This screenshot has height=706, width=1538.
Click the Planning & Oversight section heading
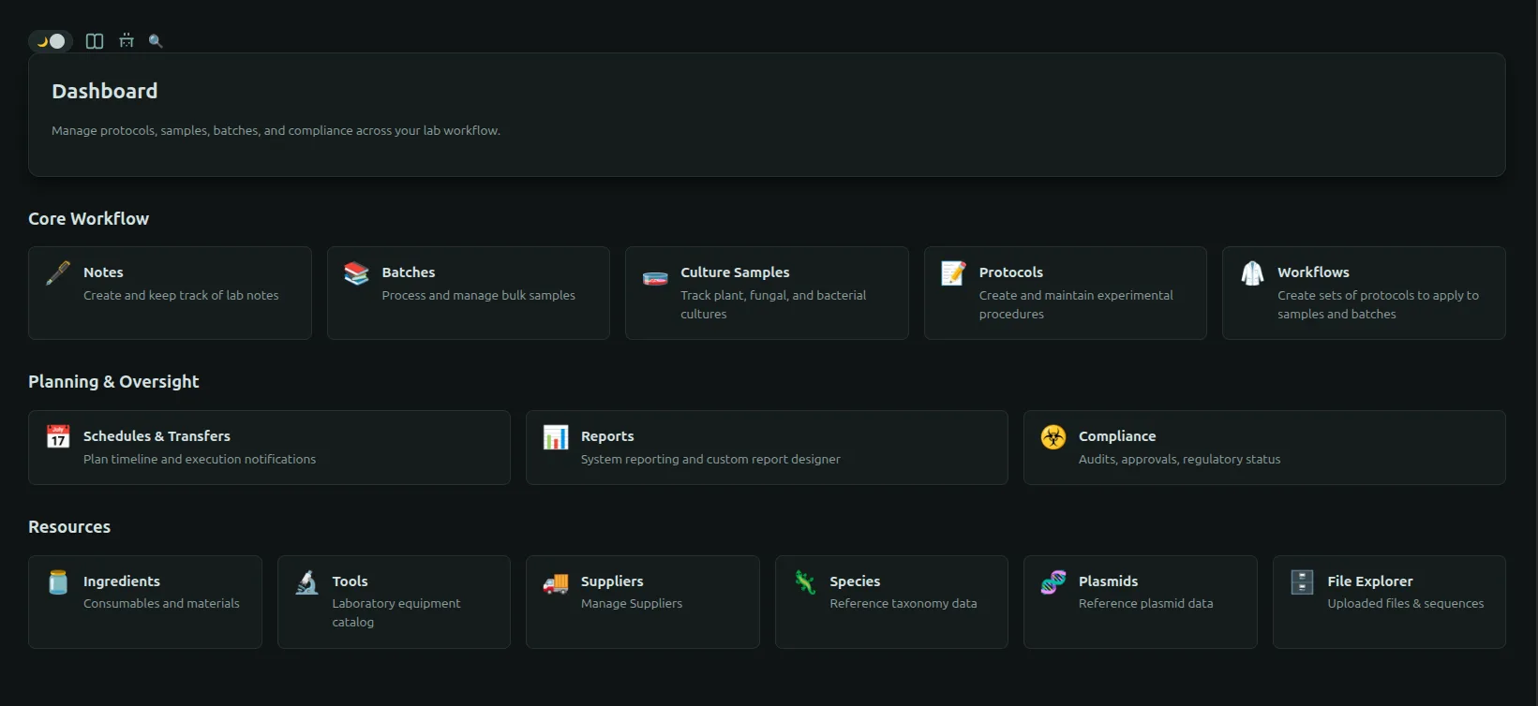[x=113, y=381]
